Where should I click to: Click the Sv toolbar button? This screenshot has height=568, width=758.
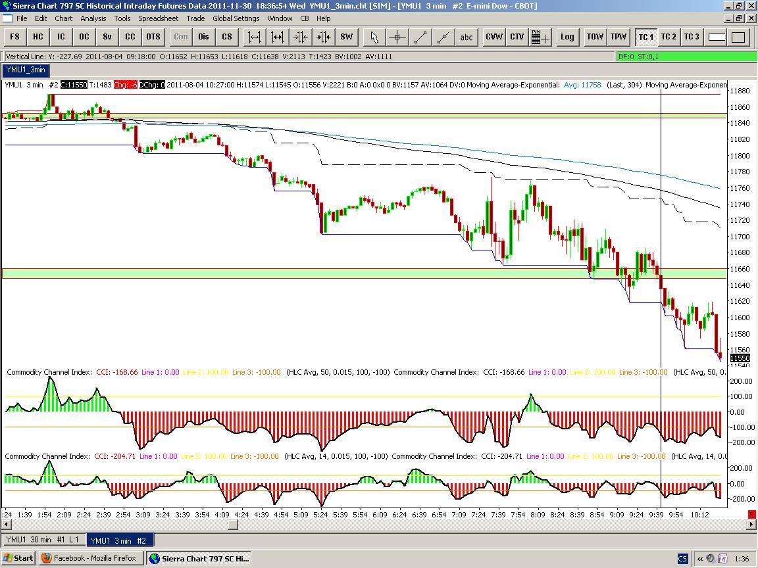coord(107,37)
